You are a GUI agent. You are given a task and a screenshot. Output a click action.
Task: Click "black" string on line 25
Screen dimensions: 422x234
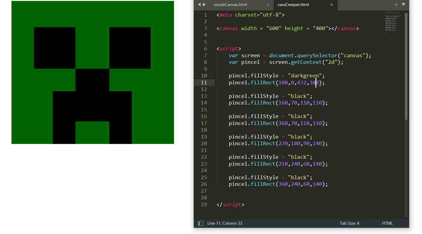(299, 177)
